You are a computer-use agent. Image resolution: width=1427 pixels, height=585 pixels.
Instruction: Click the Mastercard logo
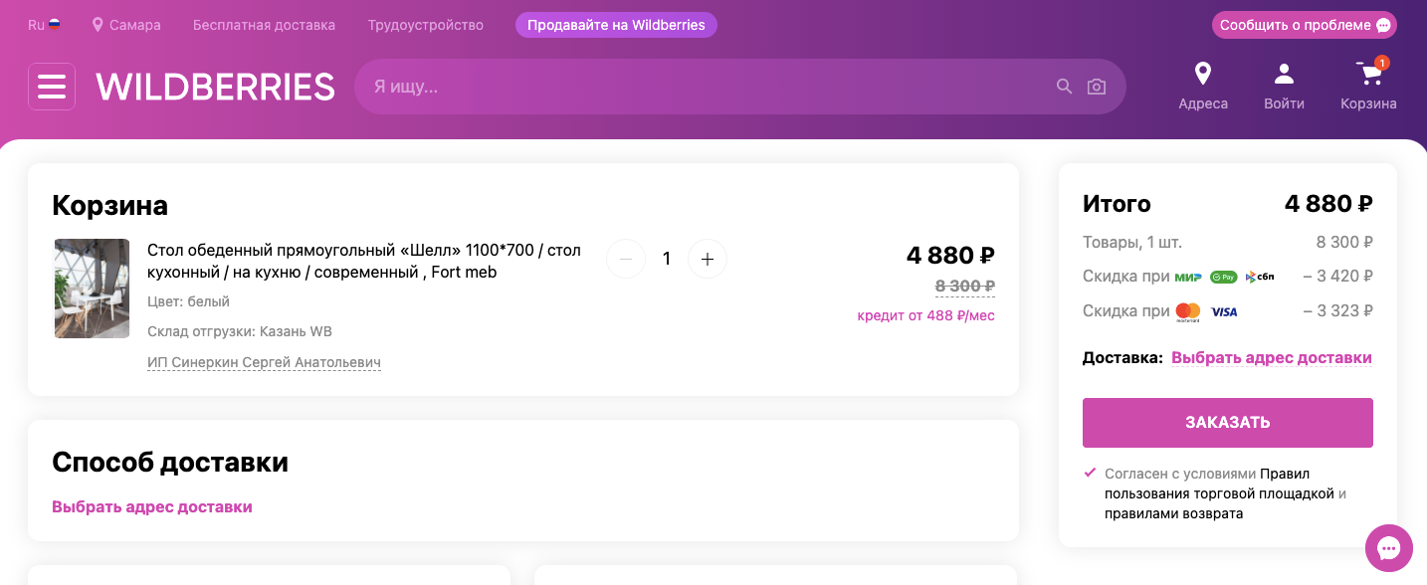pyautogui.click(x=1188, y=312)
